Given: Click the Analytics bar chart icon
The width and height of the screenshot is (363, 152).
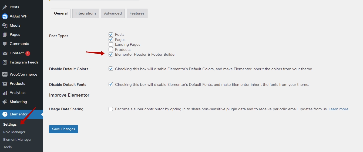Looking at the screenshot, I should (5, 93).
